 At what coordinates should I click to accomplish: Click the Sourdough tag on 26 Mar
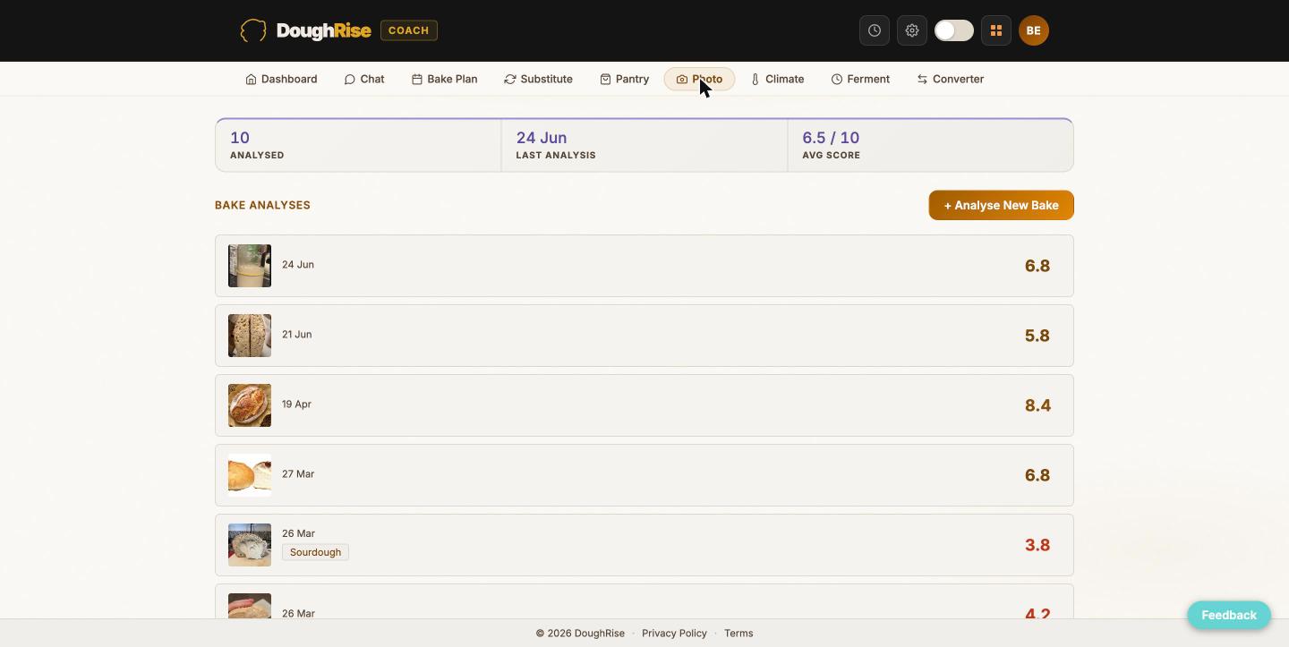pyautogui.click(x=315, y=552)
